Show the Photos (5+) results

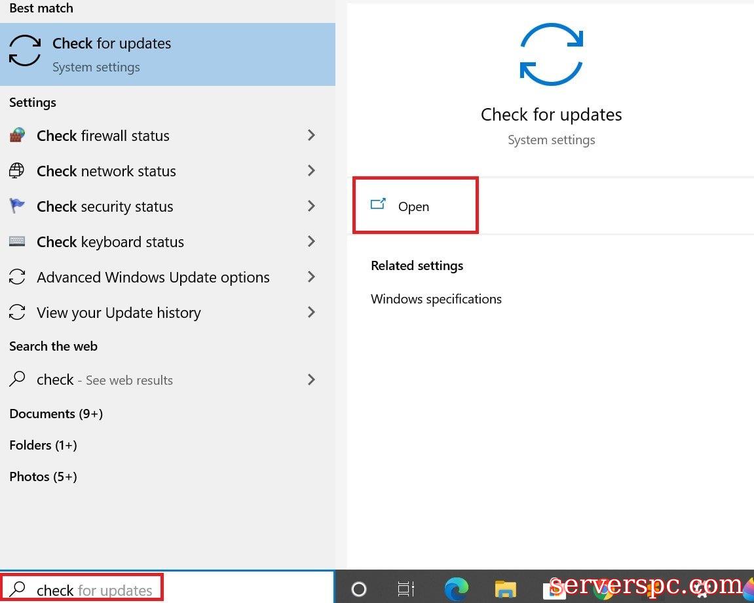[x=43, y=477]
